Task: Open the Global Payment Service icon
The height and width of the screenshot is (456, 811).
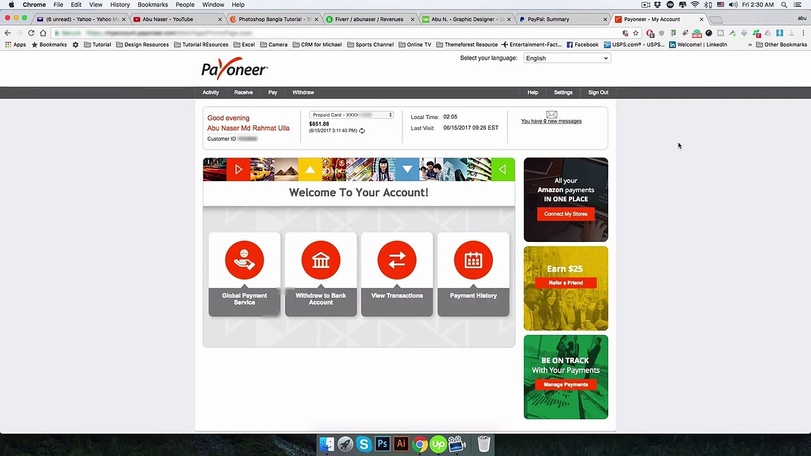Action: 244,260
